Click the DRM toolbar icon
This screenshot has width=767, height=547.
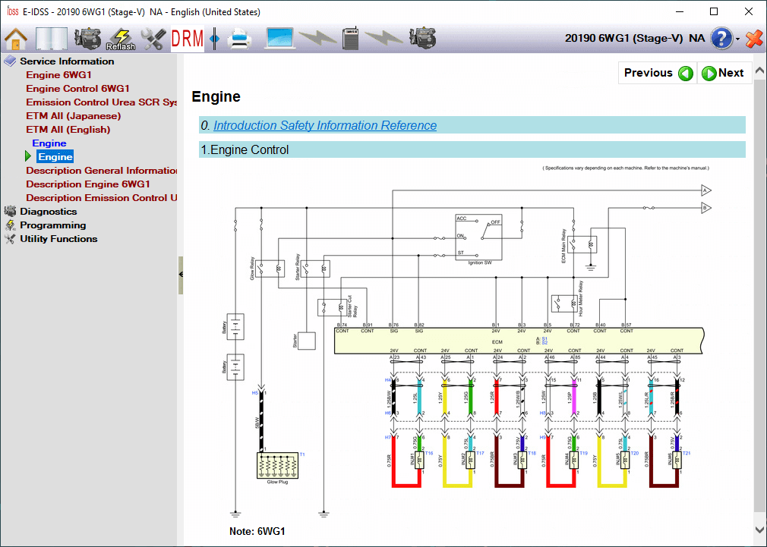tap(187, 38)
